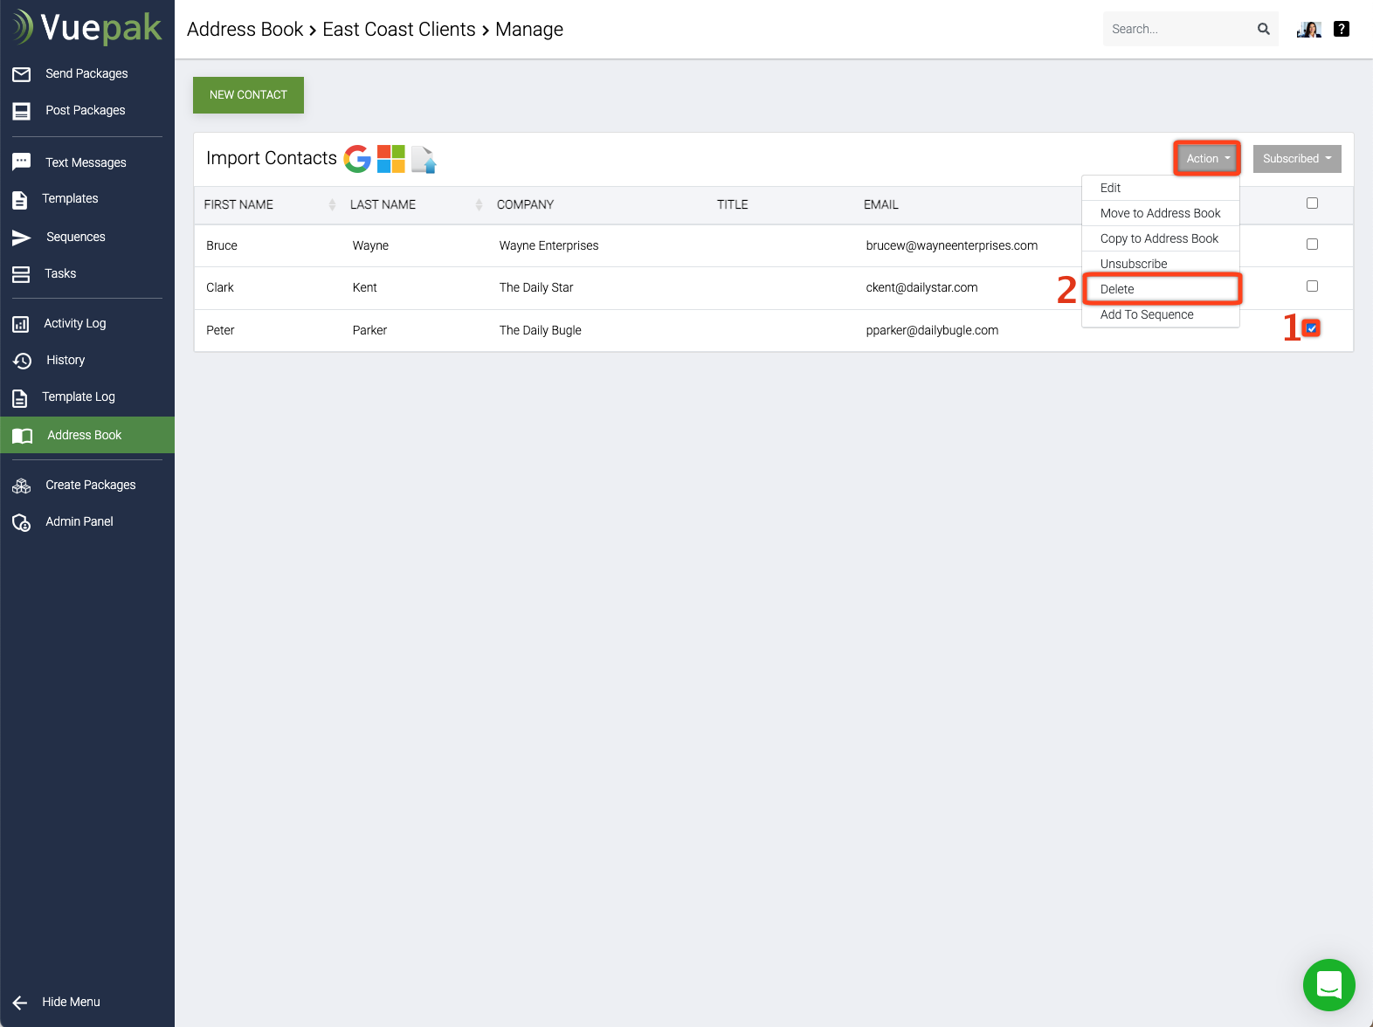Uncheck the Peter Parker row checkbox
1373x1027 pixels.
1312,328
